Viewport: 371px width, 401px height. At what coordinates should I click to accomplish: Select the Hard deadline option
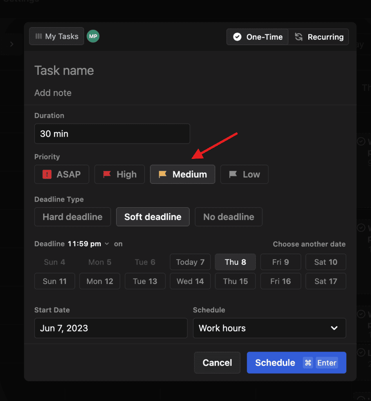(x=72, y=217)
